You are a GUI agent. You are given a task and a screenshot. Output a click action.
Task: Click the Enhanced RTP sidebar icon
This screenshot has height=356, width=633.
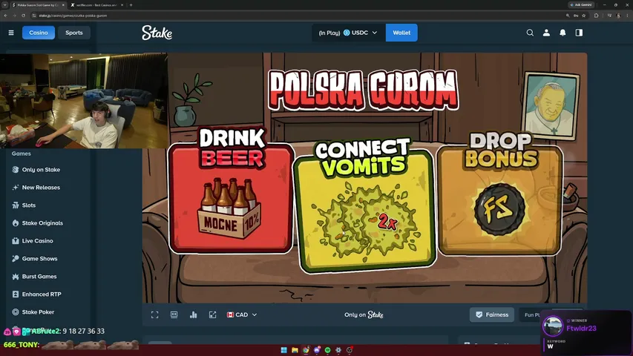coord(16,294)
